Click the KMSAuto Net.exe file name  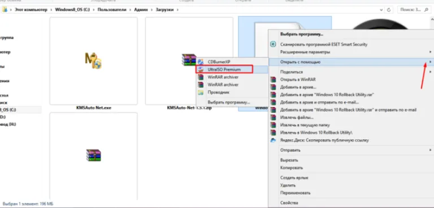click(x=94, y=108)
